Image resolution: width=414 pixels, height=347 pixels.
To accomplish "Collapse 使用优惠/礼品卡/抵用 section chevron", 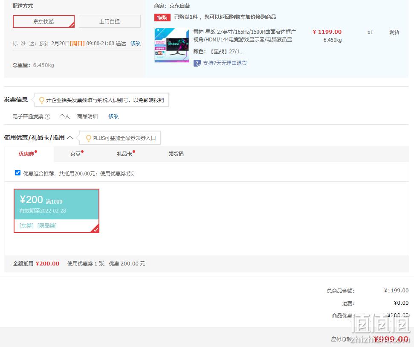I will (x=70, y=137).
